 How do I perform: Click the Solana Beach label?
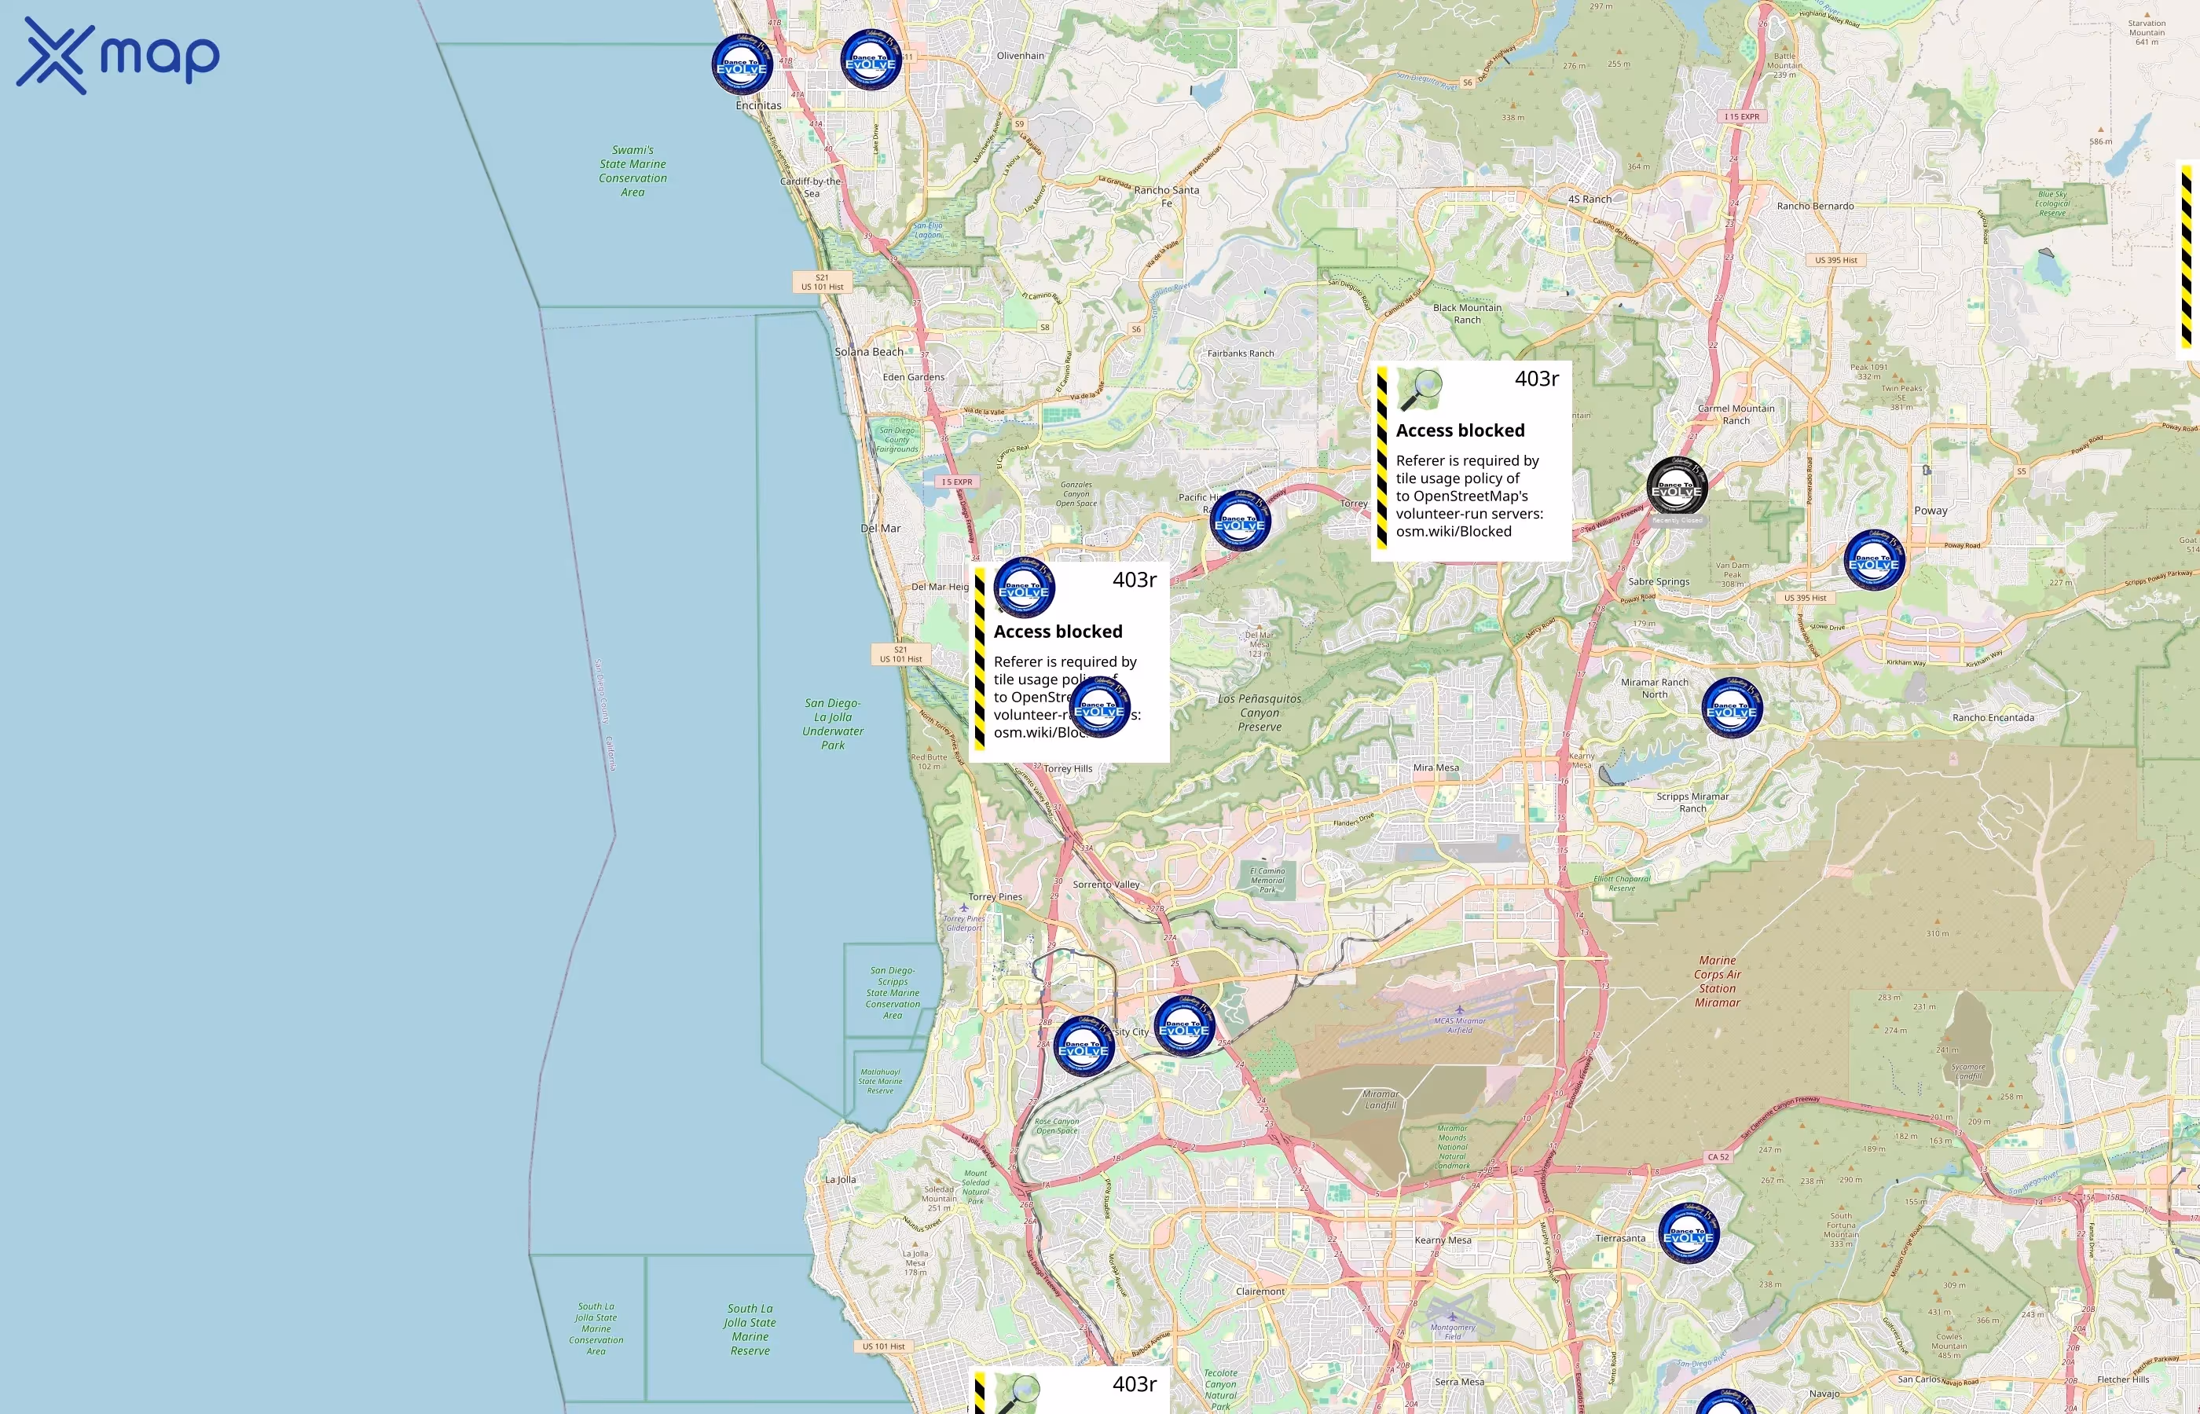[869, 352]
